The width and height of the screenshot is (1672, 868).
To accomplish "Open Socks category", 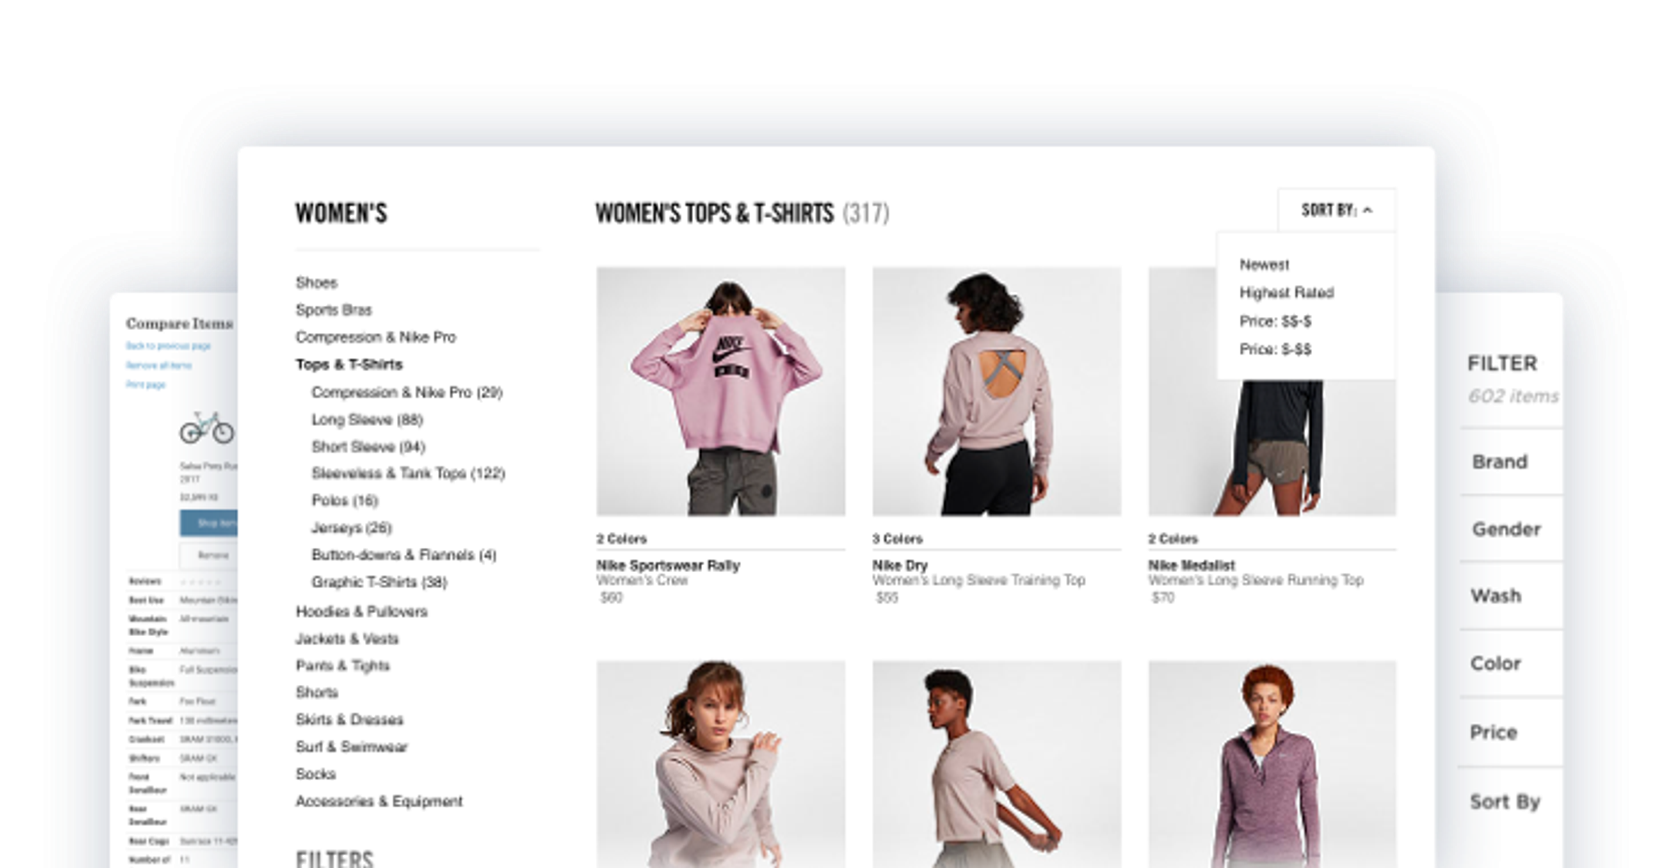I will point(315,774).
